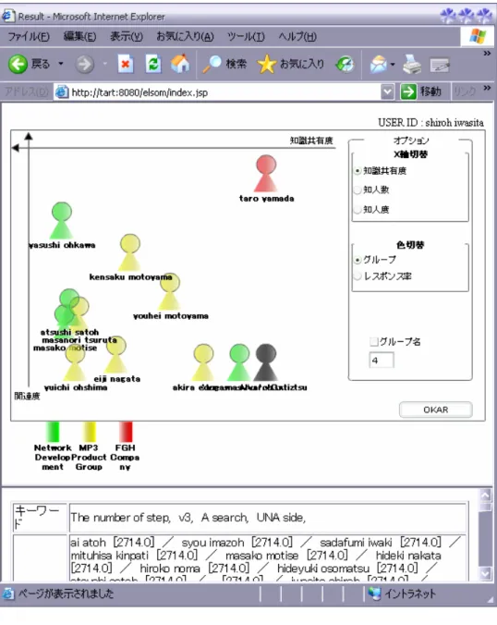497x625 pixels.
Task: Click the 'hideyuki osomatsu' result entry
Action: [323, 568]
